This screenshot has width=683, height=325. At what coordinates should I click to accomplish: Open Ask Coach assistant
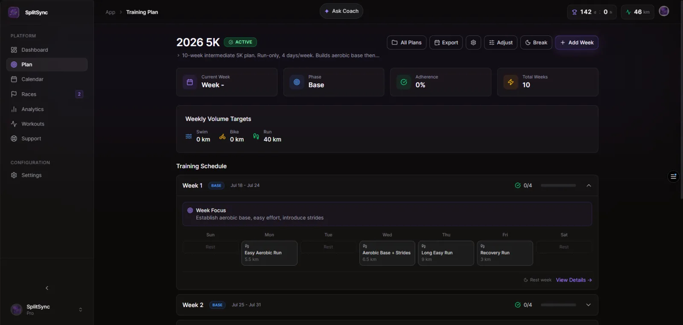(341, 11)
